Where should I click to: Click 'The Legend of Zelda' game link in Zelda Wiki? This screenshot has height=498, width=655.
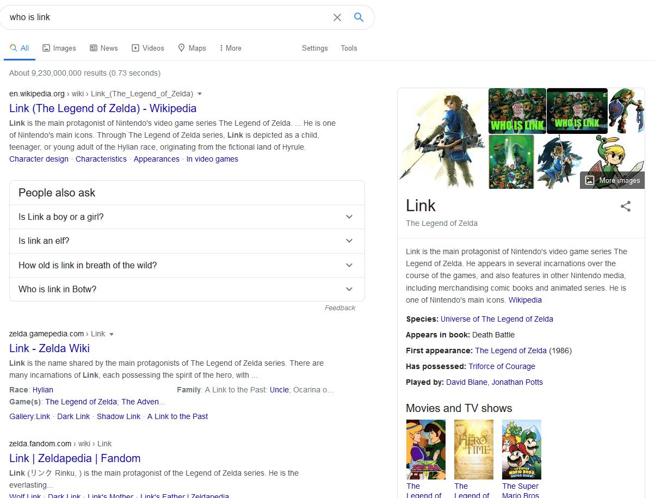point(81,402)
